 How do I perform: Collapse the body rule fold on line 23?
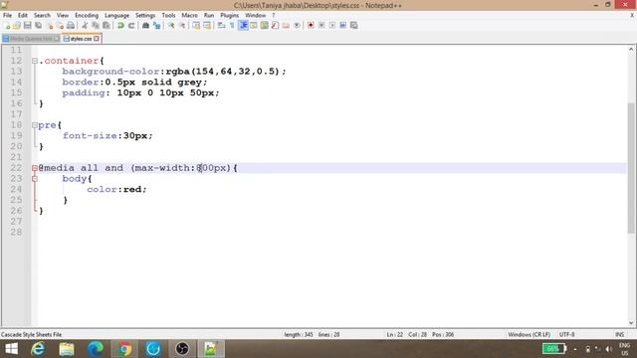[x=35, y=179]
